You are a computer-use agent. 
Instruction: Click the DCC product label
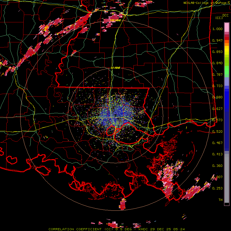click(x=226, y=15)
